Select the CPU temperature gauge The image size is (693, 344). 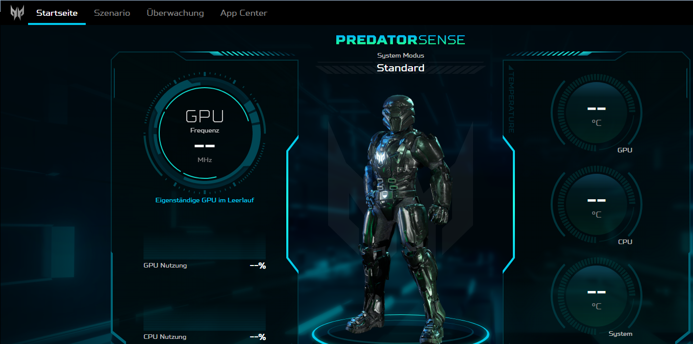(596, 204)
